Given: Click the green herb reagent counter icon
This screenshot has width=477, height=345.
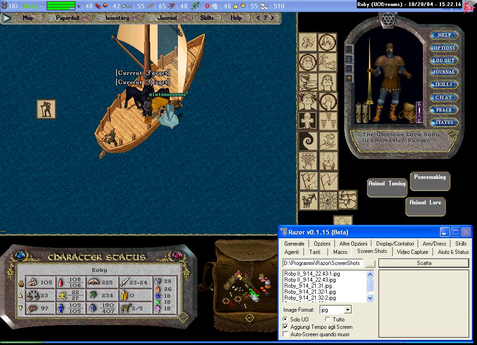Looking at the screenshot, I should tap(196, 6).
